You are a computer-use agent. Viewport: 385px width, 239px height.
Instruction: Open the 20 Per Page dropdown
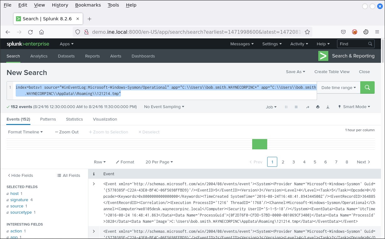(x=159, y=162)
